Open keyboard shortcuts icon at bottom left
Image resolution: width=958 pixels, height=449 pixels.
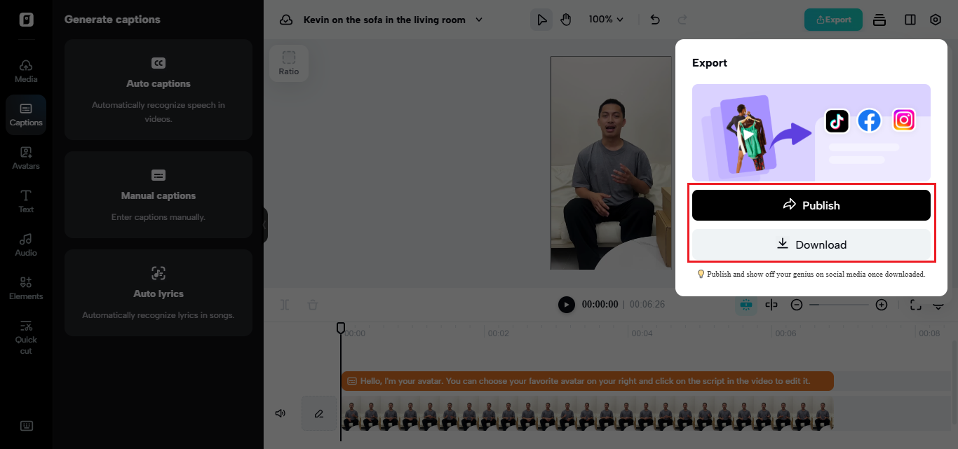(x=26, y=426)
